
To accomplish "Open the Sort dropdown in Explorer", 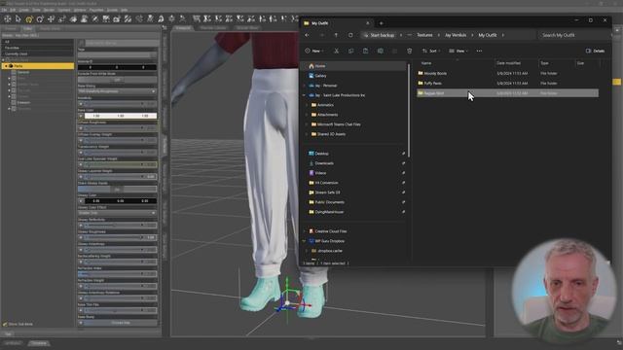I will coord(430,51).
